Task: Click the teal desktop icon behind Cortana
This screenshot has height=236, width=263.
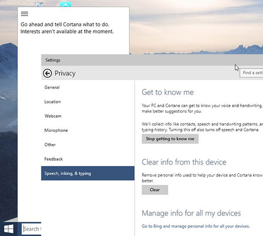Action: click(66, 4)
